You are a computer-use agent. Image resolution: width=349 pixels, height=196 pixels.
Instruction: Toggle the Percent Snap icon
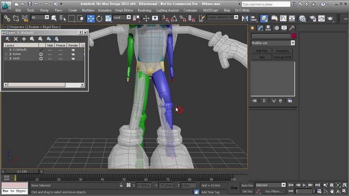click(183, 18)
